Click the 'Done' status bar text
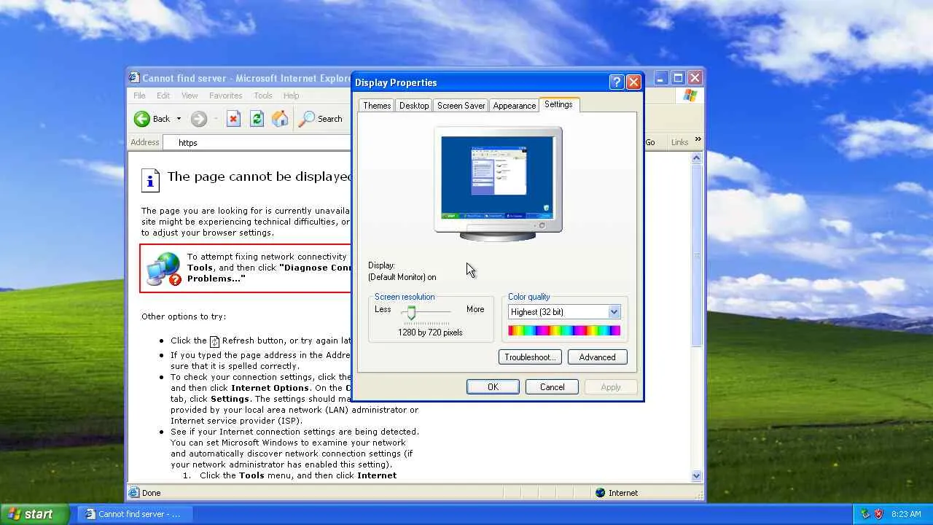 click(x=152, y=493)
